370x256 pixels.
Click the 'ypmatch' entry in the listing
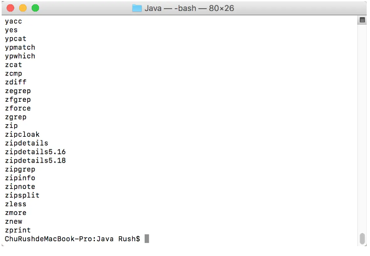click(x=20, y=47)
